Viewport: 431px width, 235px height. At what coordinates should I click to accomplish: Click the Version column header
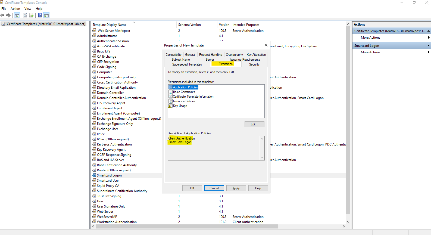224,25
